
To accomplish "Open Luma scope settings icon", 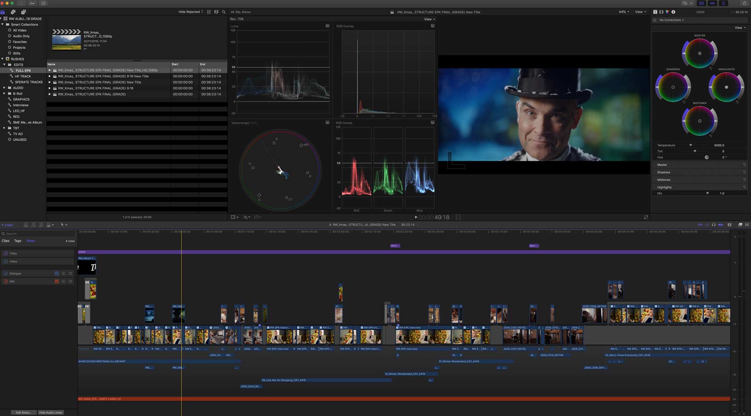I will [x=328, y=26].
